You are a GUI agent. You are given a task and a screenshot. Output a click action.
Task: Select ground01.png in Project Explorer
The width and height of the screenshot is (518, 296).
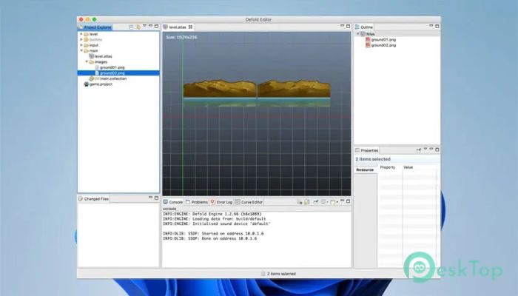pos(112,67)
